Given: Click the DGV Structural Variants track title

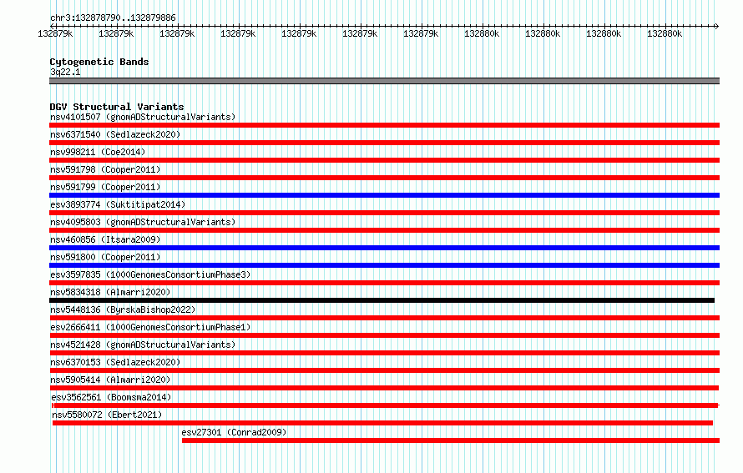Looking at the screenshot, I should coord(117,107).
